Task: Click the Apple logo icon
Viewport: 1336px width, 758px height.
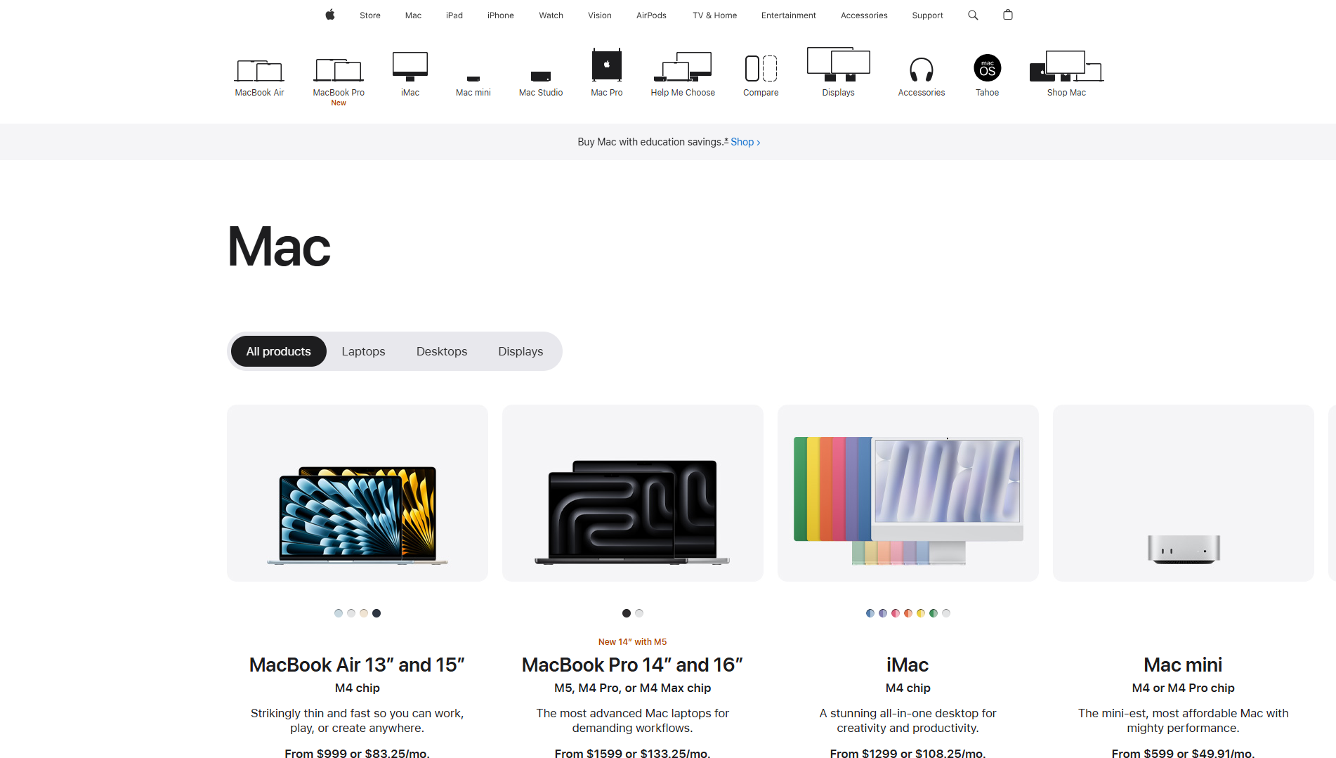Action: 329,15
